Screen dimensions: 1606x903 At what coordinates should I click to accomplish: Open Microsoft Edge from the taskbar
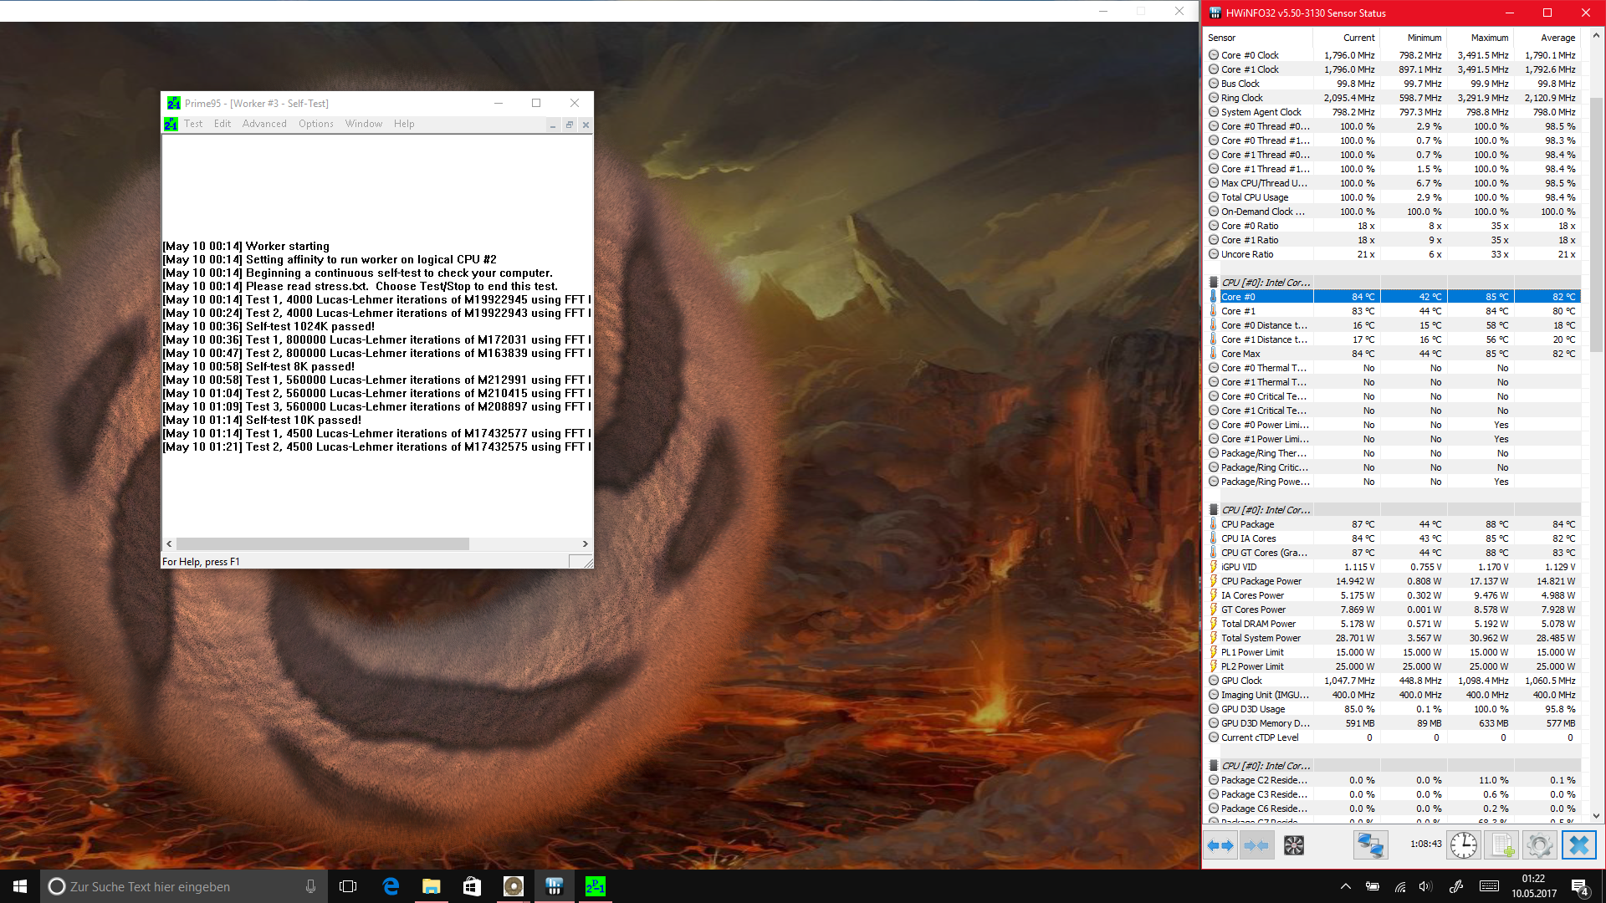[391, 886]
